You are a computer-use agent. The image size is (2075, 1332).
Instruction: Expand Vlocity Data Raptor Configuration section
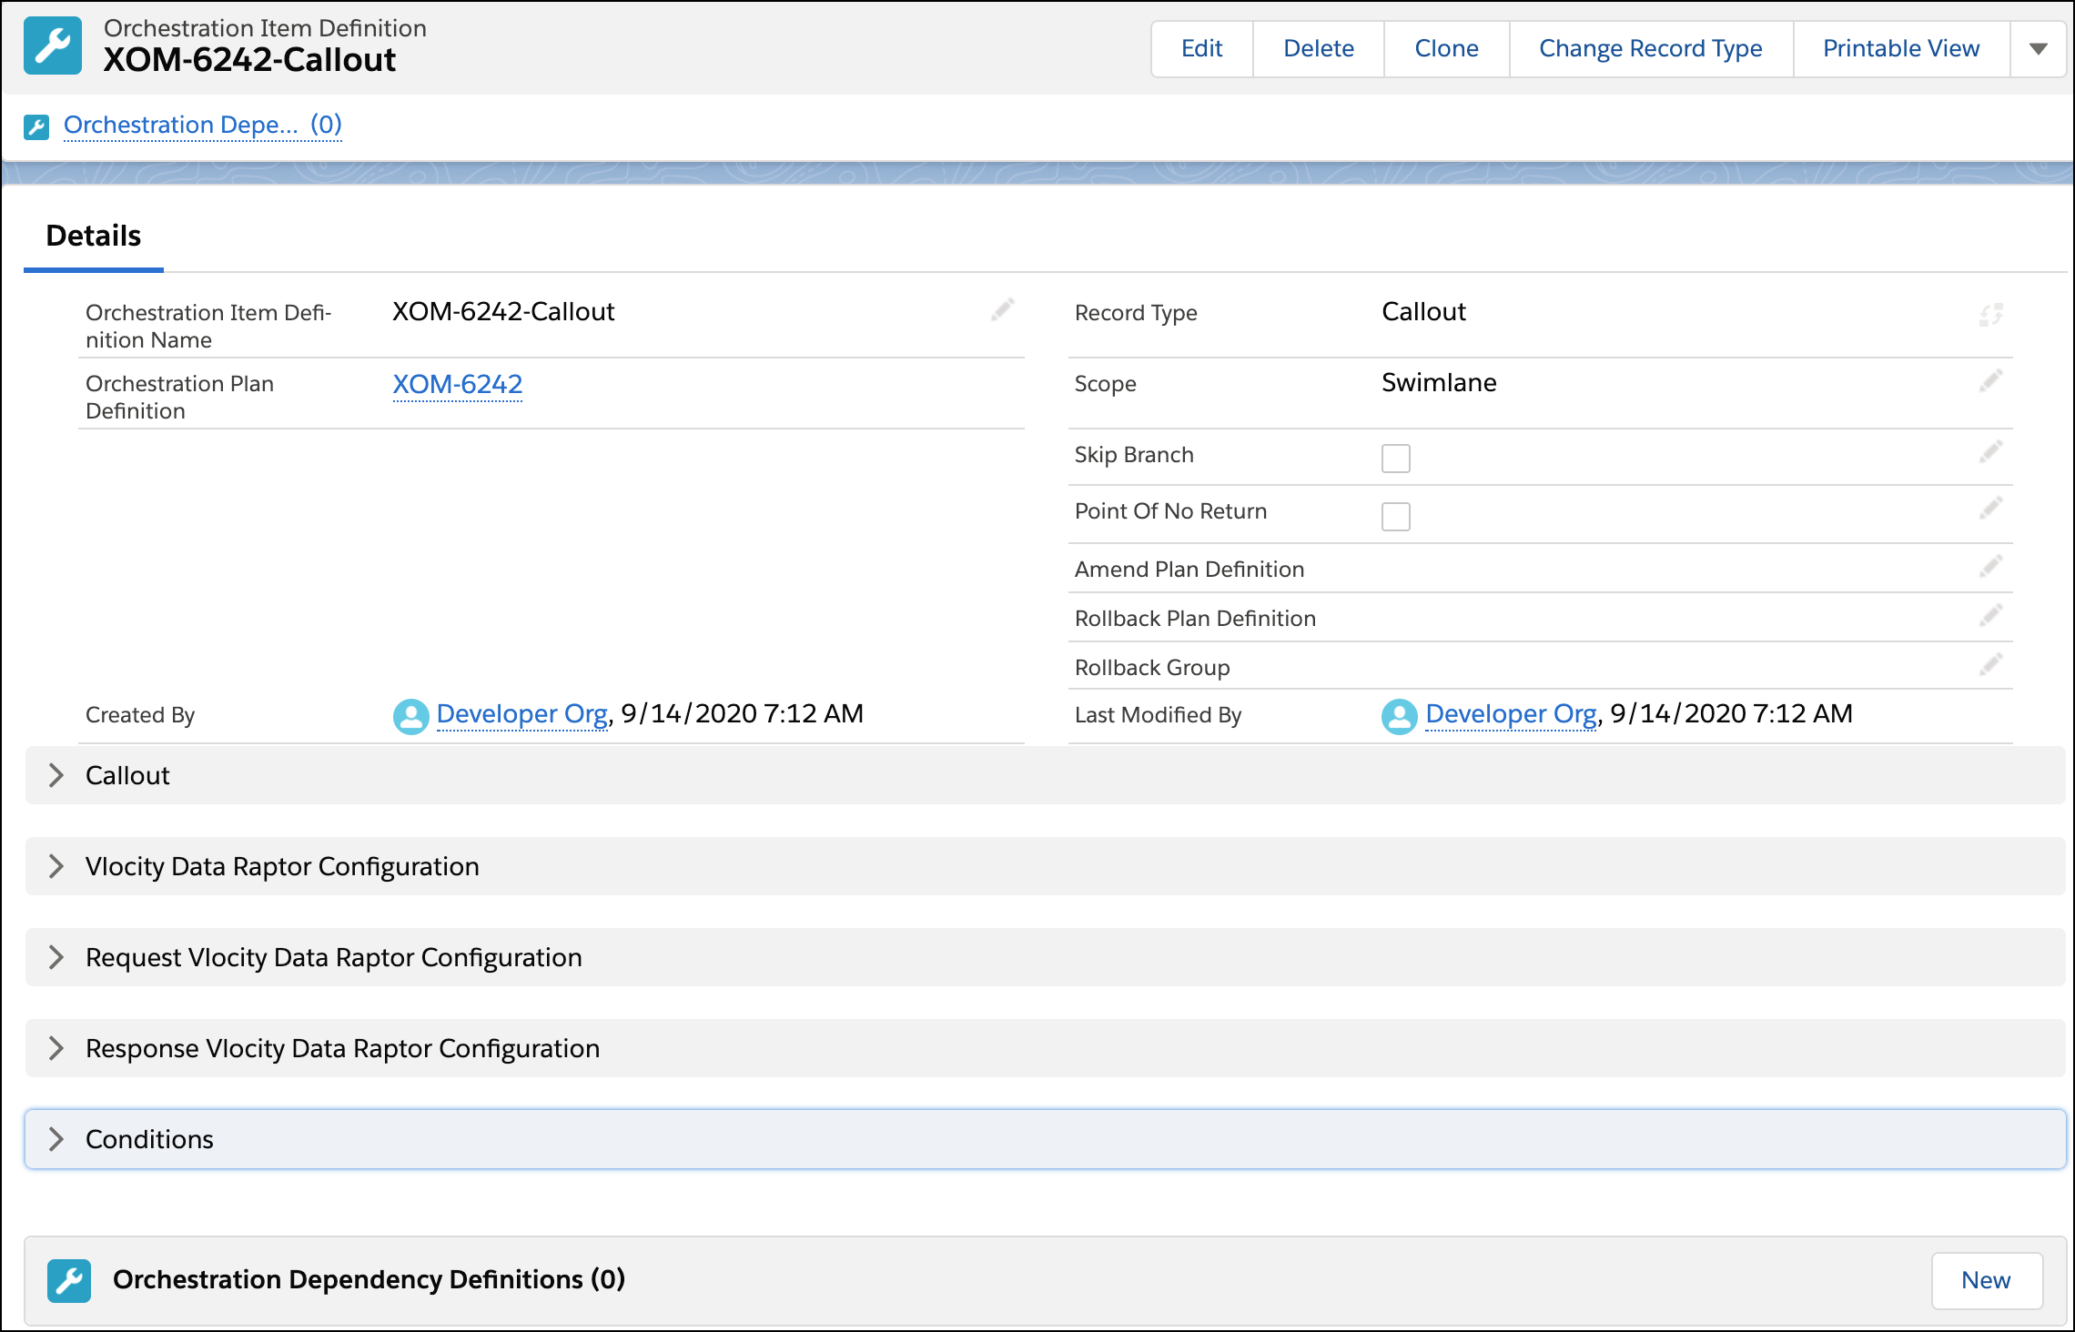(x=1045, y=866)
